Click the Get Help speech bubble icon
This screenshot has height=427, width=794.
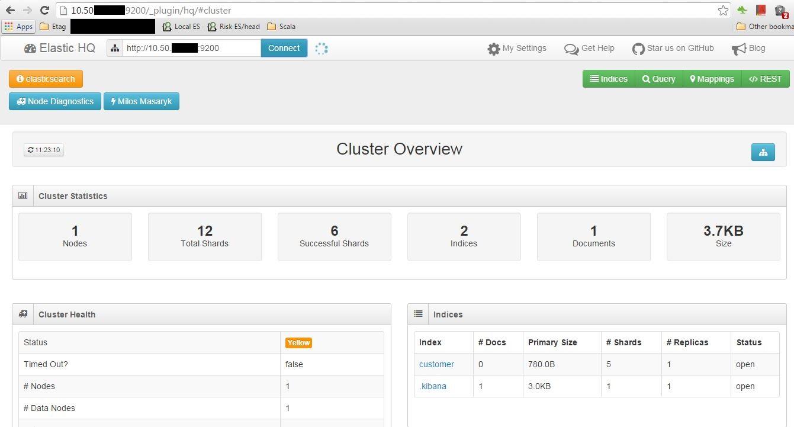pos(571,49)
